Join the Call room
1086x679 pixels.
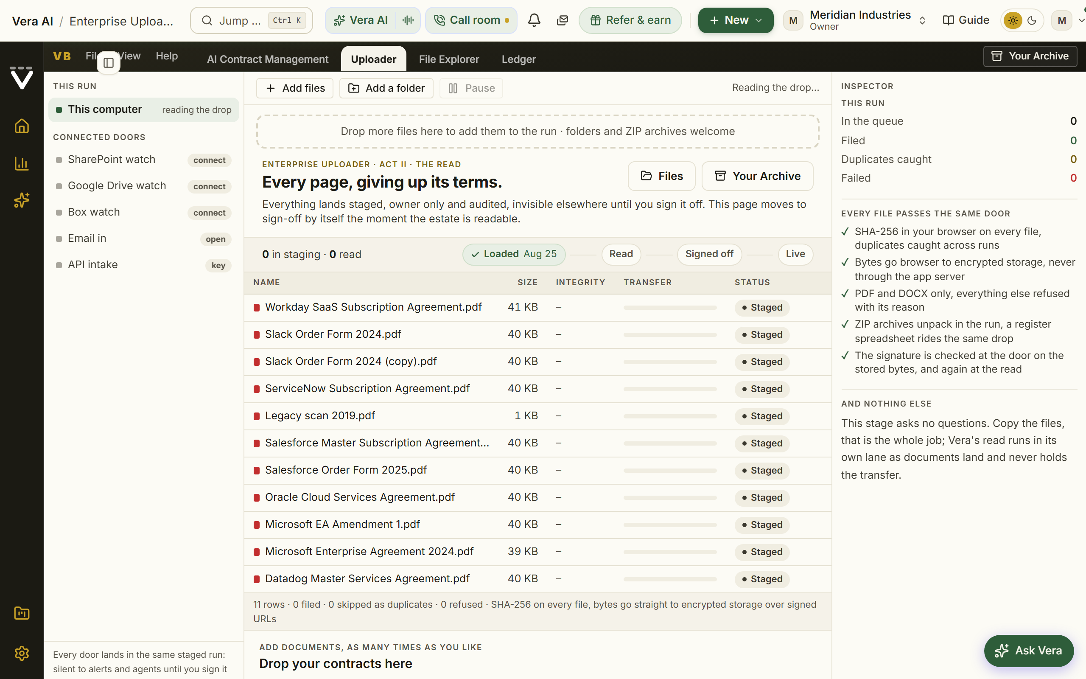click(x=471, y=20)
